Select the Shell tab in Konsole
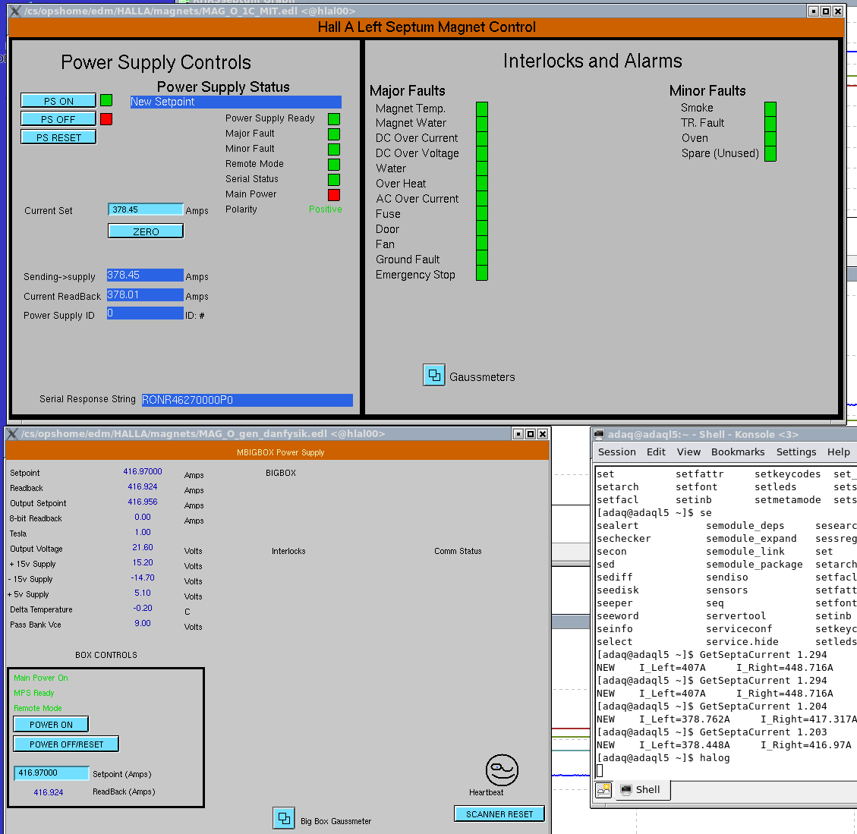 tap(641, 790)
